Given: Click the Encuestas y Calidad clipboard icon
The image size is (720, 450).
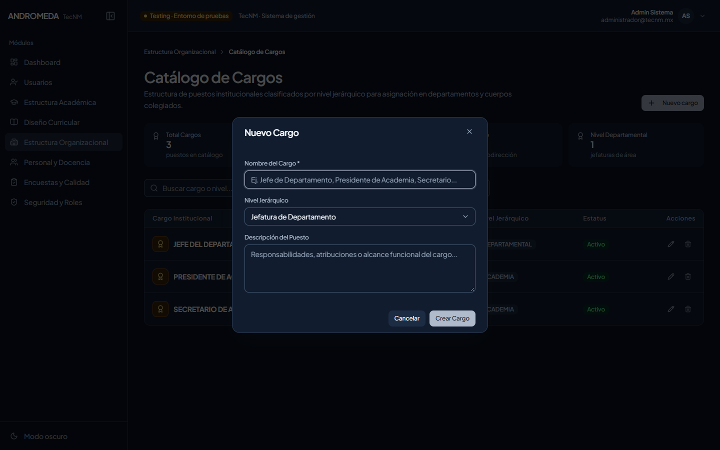Looking at the screenshot, I should click(x=14, y=182).
